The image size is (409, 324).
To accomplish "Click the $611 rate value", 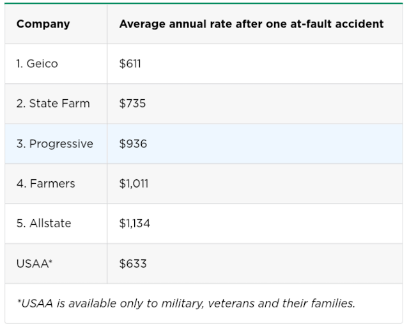I will click(130, 63).
